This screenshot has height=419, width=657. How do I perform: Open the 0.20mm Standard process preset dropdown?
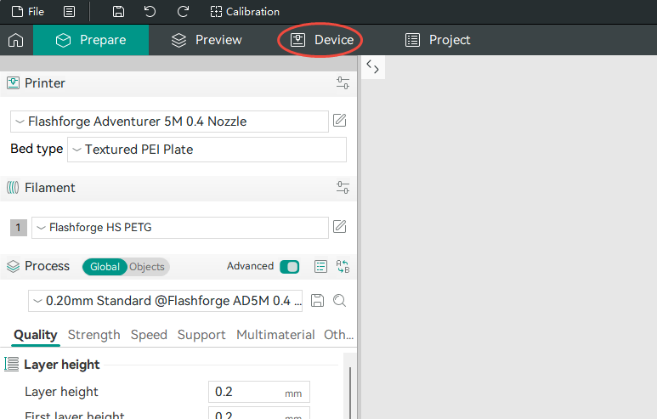pos(165,301)
